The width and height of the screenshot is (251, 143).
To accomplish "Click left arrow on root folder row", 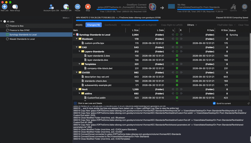I will coord(173,35).
